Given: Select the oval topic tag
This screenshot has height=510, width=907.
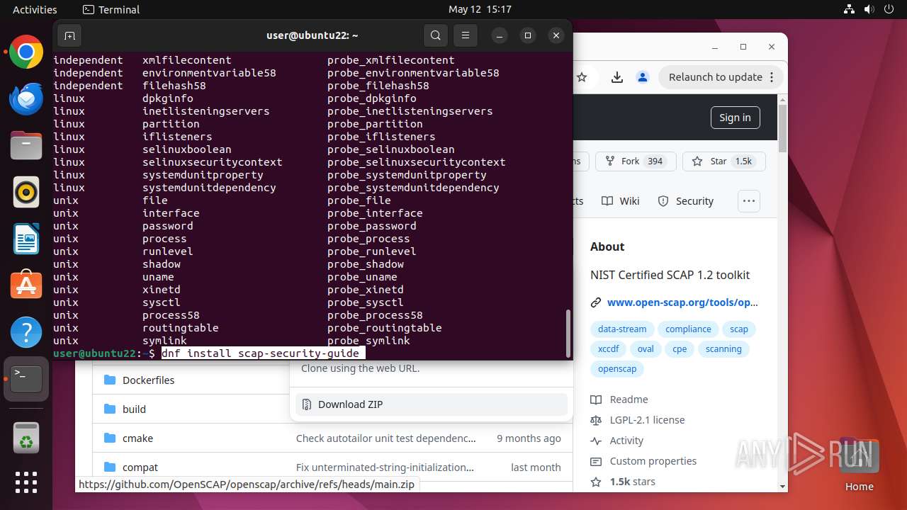Looking at the screenshot, I should [x=646, y=349].
